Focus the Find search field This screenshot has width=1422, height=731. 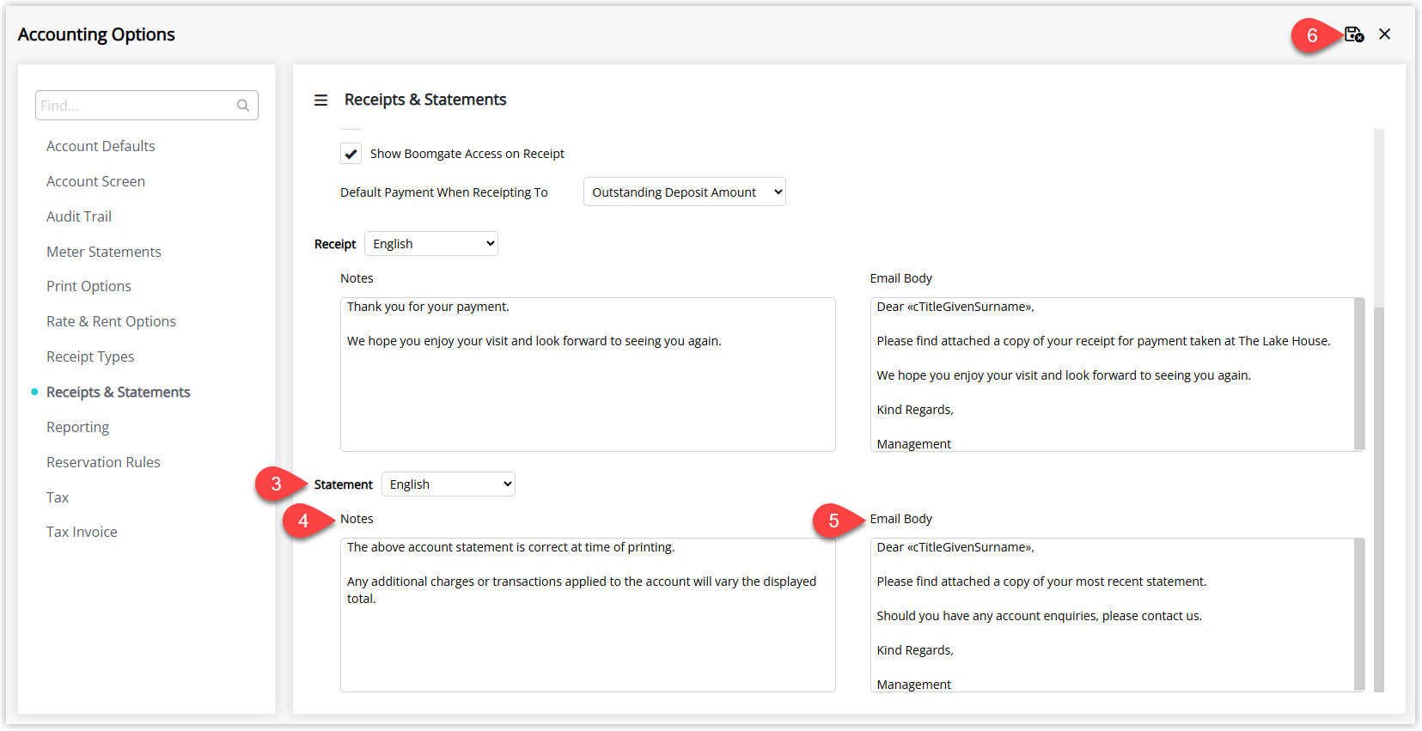click(147, 106)
